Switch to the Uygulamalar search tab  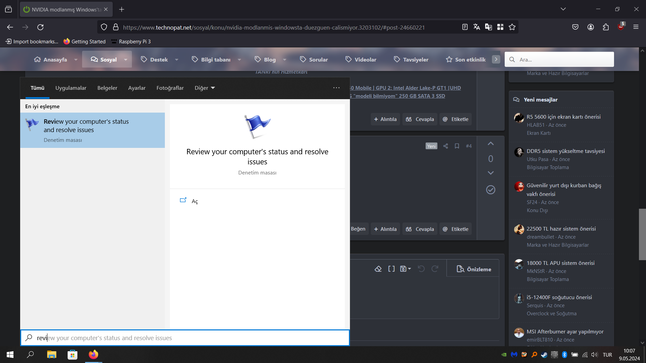coord(71,88)
